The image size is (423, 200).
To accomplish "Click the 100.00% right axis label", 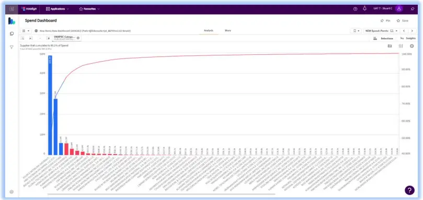I will (x=407, y=54).
